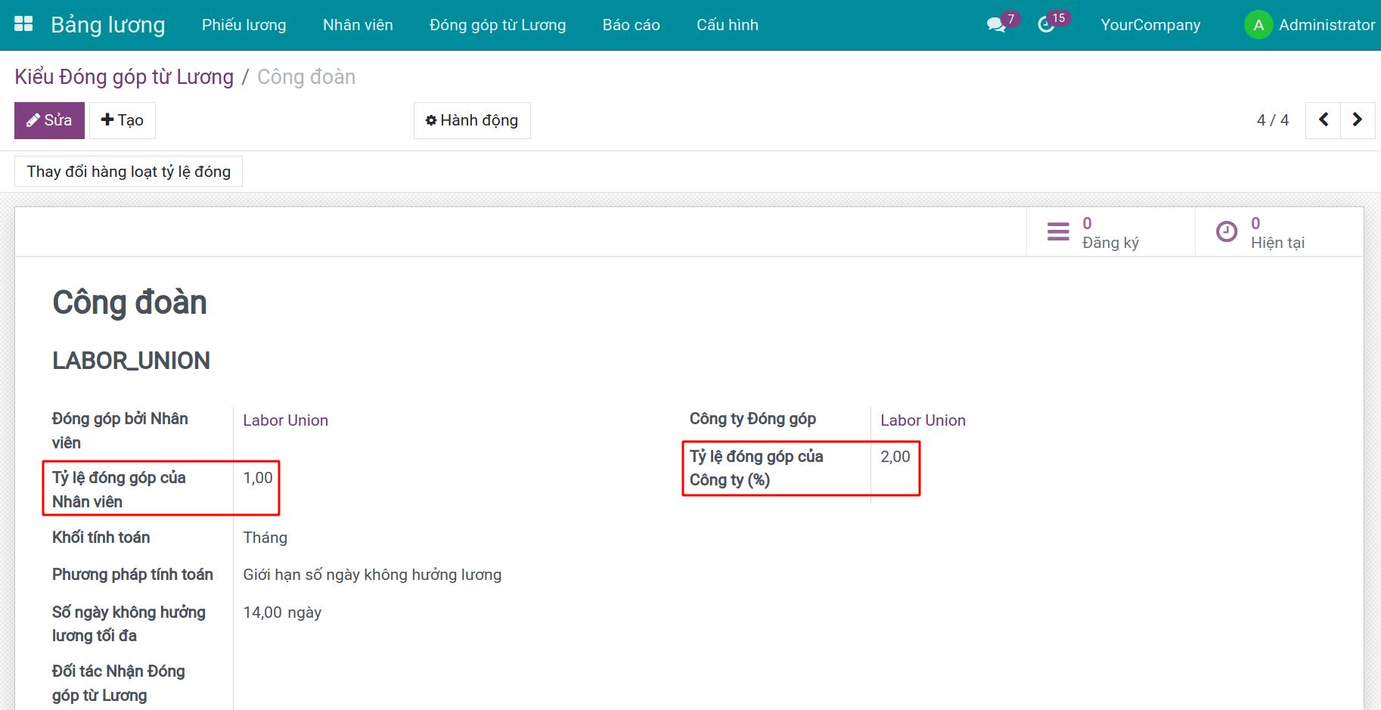Image resolution: width=1381 pixels, height=710 pixels.
Task: Click the Sửa edit button
Action: coord(49,120)
